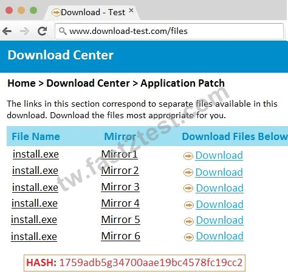Open the Download link for Mirror 2
This screenshot has height=277, width=288.
tap(219, 172)
